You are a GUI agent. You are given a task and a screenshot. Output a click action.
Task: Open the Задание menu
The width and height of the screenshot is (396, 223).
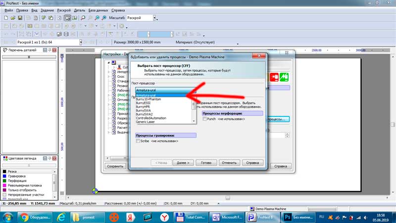(47, 10)
